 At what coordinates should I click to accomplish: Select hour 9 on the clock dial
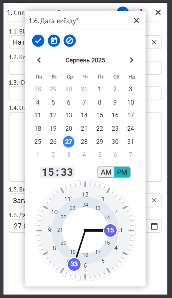pyautogui.click(x=50, y=230)
